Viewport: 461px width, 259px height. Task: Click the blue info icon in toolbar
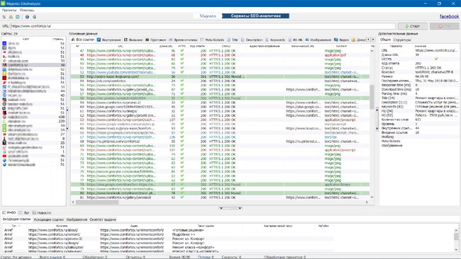pos(27,17)
